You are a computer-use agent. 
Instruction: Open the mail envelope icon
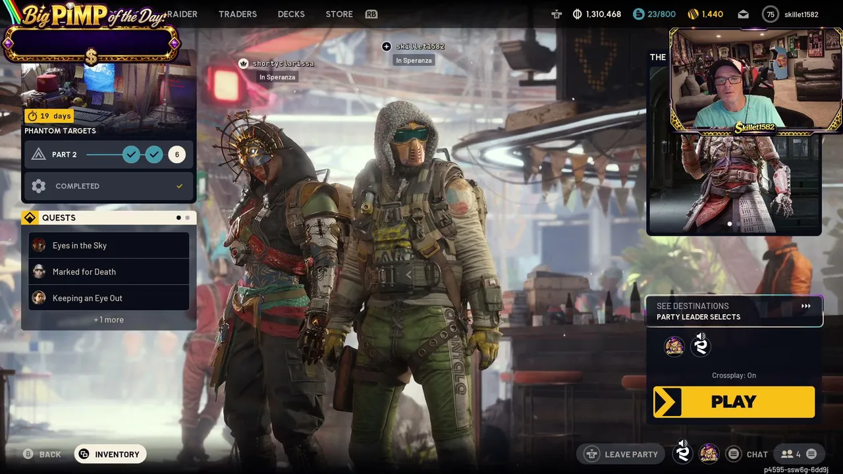(744, 14)
